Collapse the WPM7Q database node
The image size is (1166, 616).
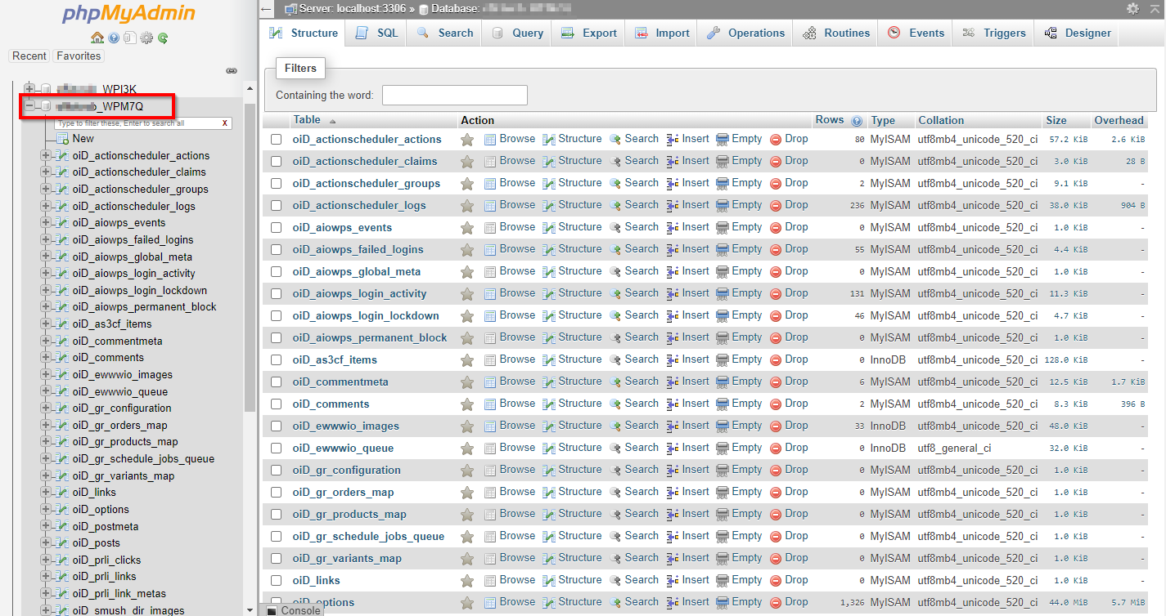tap(30, 105)
